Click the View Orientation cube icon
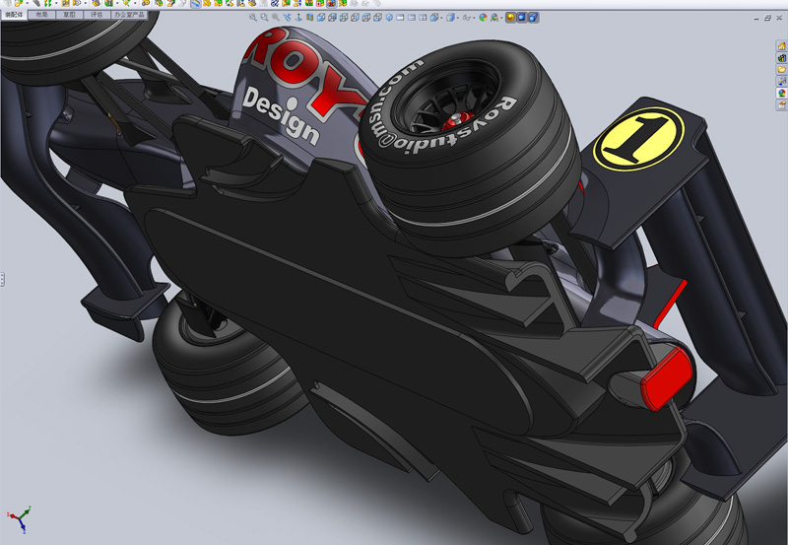 [434, 18]
